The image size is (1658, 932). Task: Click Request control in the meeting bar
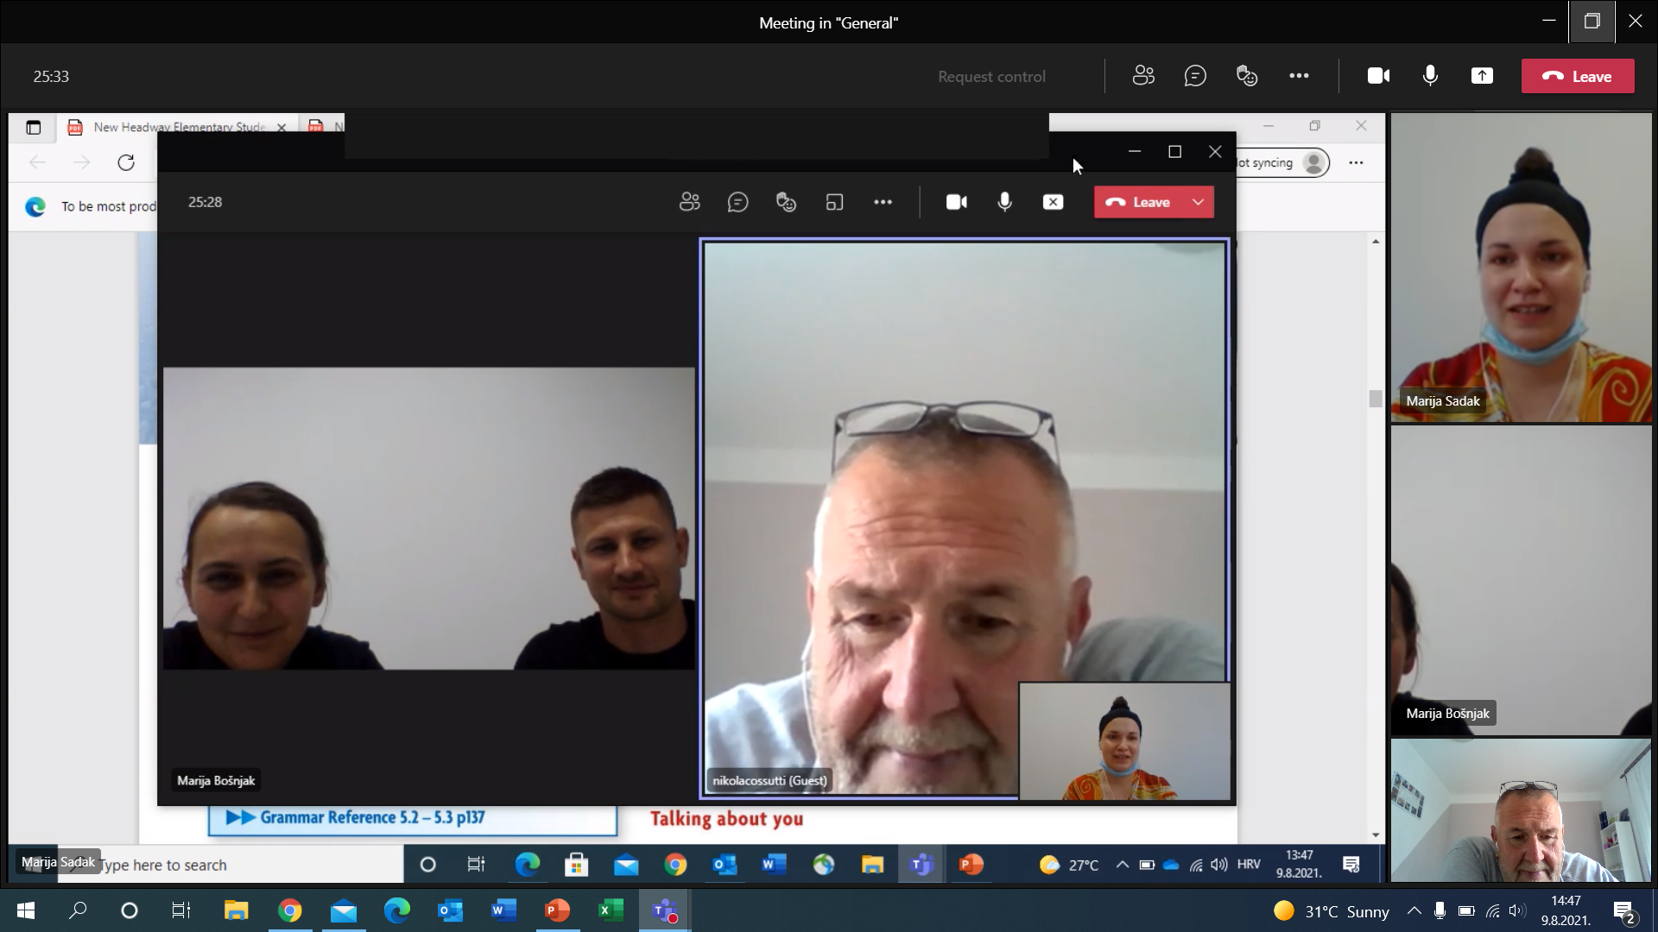[x=991, y=76]
